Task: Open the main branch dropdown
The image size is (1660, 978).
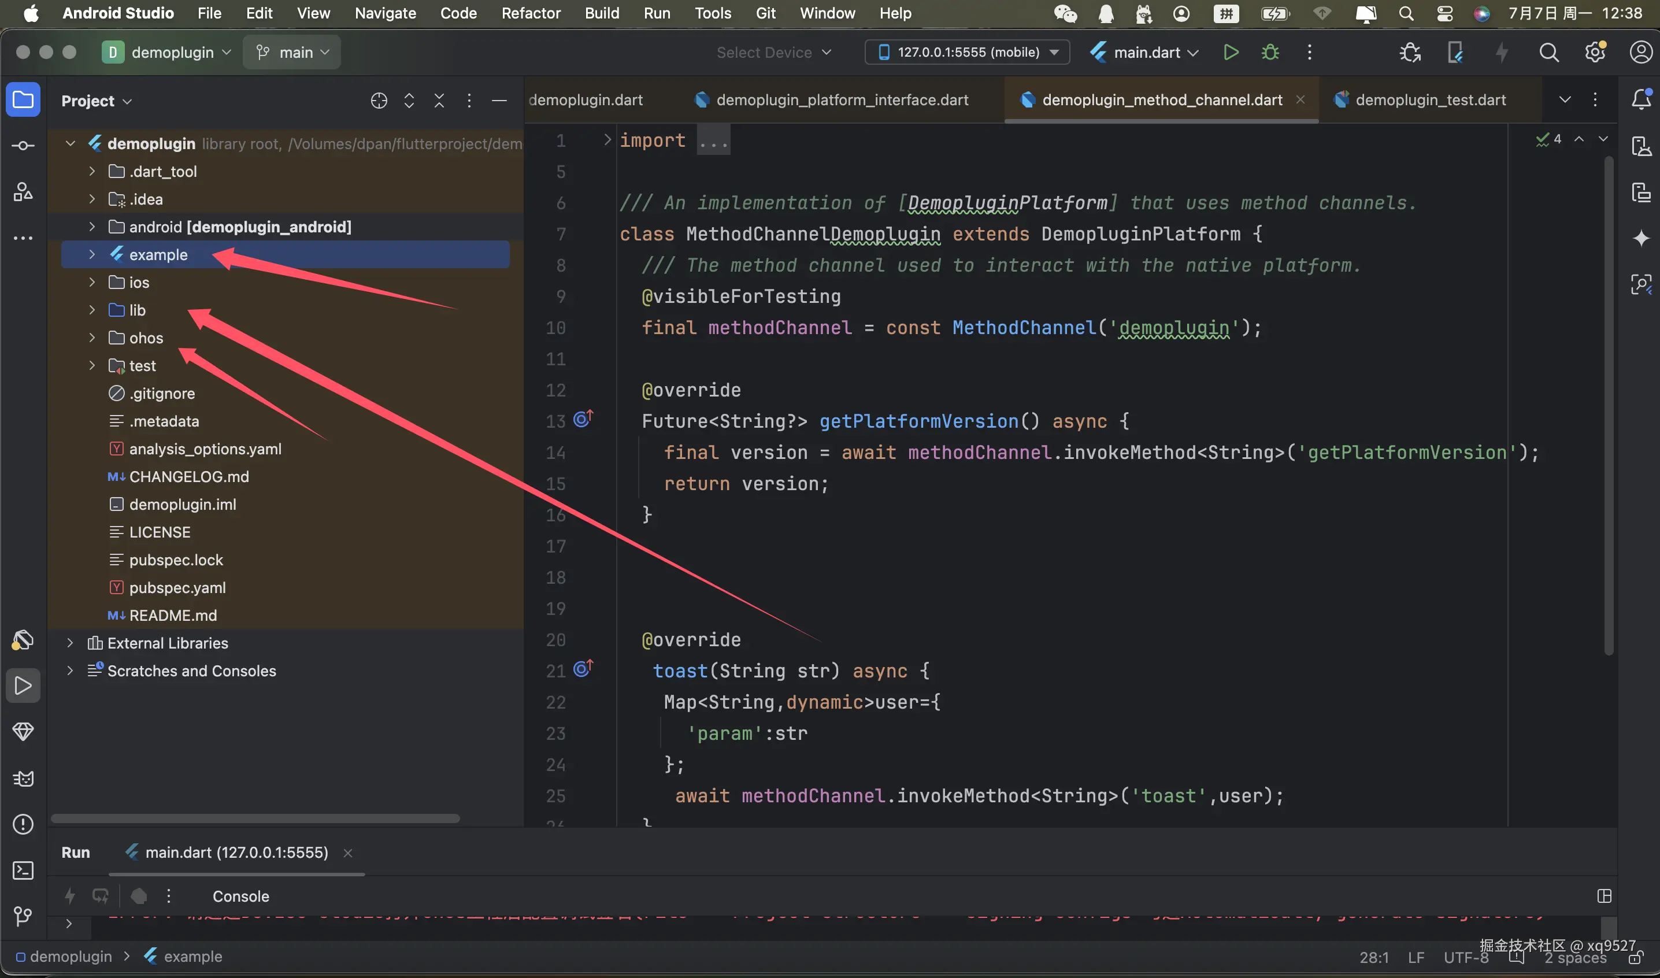Action: [292, 53]
